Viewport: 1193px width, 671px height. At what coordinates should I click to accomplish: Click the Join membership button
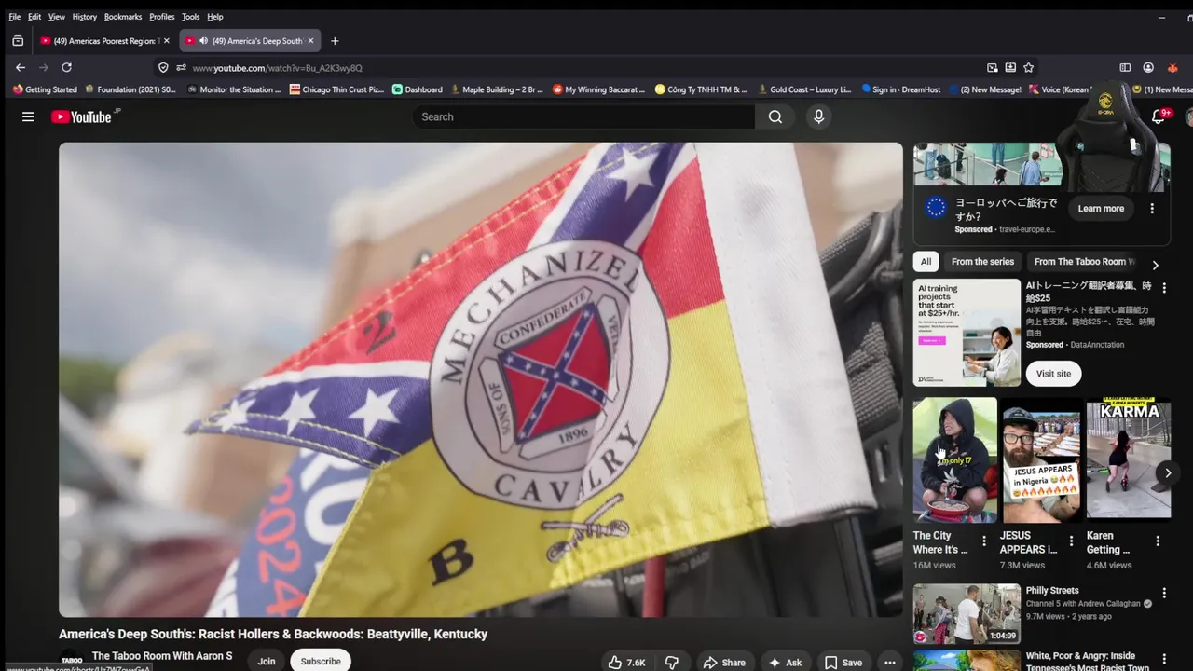click(x=267, y=661)
